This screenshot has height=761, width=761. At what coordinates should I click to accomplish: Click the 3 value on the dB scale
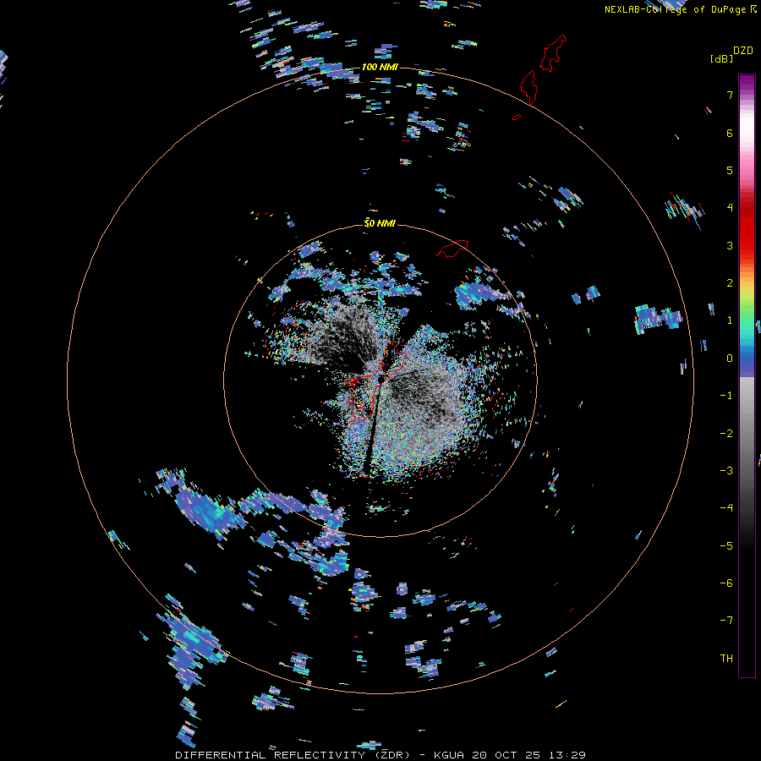pyautogui.click(x=730, y=245)
